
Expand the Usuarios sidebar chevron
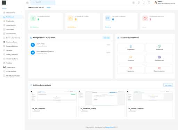point(22,50)
